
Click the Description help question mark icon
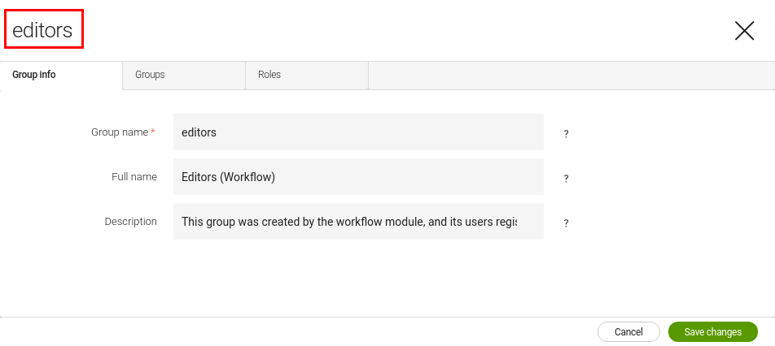[x=566, y=223]
